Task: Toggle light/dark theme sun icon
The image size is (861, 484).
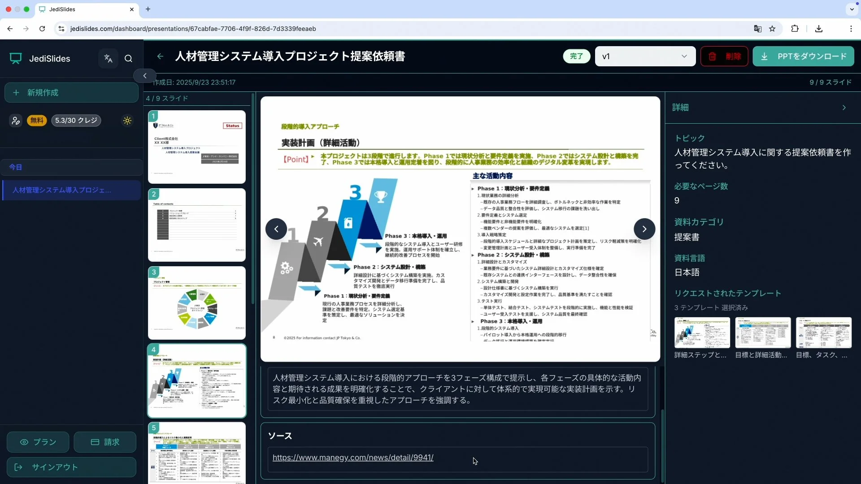Action: [x=127, y=121]
